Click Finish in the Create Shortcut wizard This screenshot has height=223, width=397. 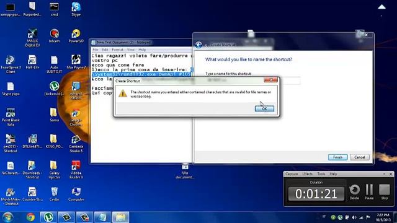click(337, 157)
